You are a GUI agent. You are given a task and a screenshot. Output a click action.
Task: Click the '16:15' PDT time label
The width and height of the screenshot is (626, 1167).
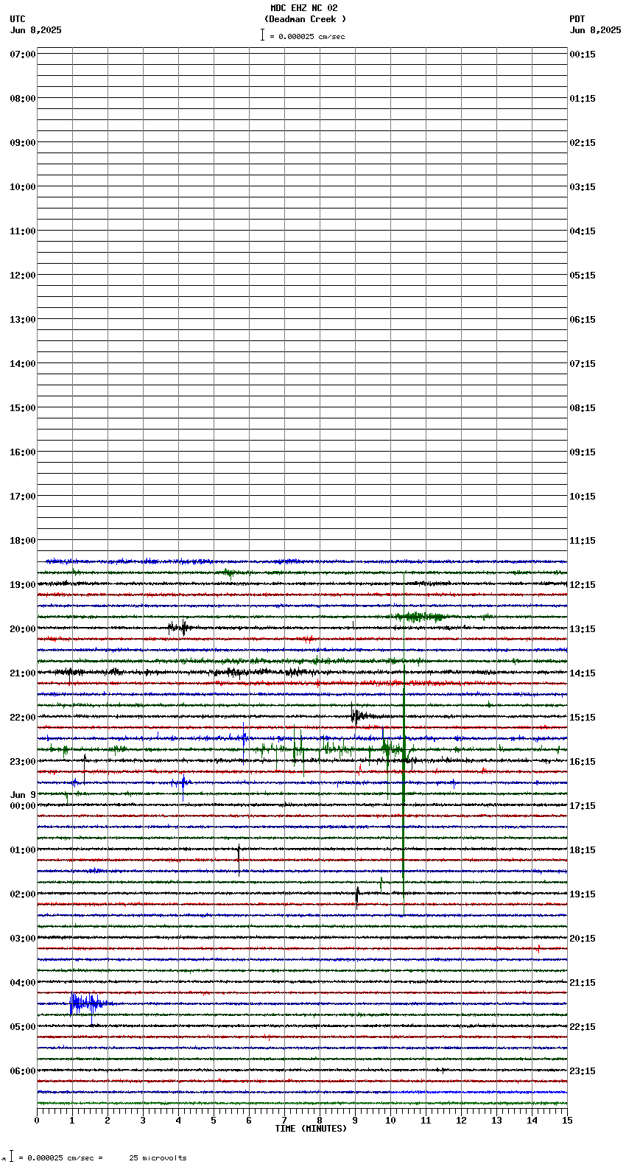tap(583, 762)
